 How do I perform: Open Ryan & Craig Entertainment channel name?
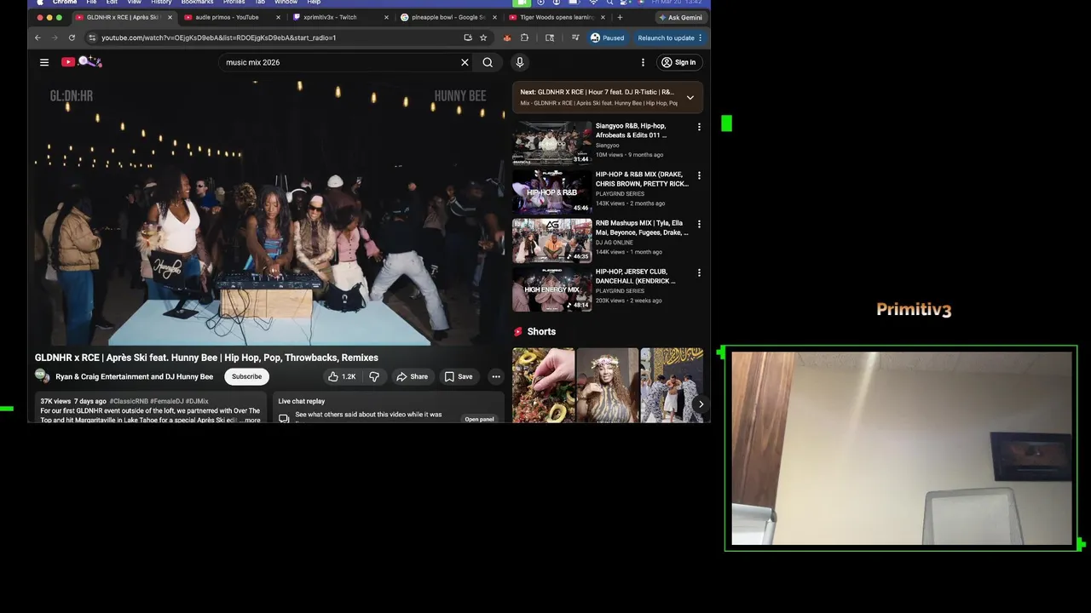pos(135,376)
